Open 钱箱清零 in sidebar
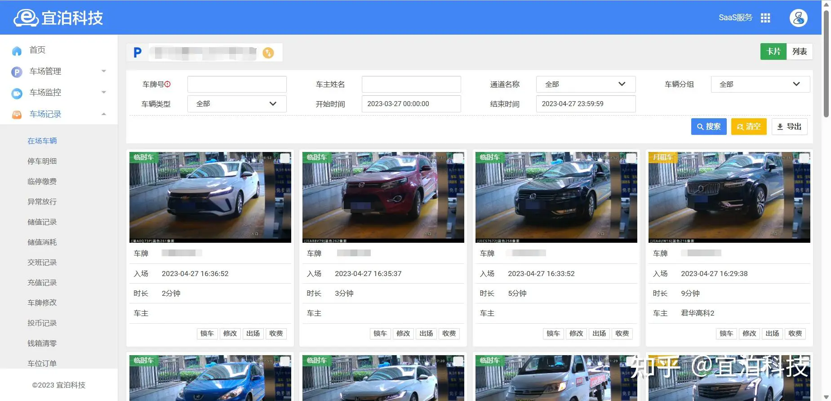Viewport: 831px width, 401px height. [x=42, y=343]
